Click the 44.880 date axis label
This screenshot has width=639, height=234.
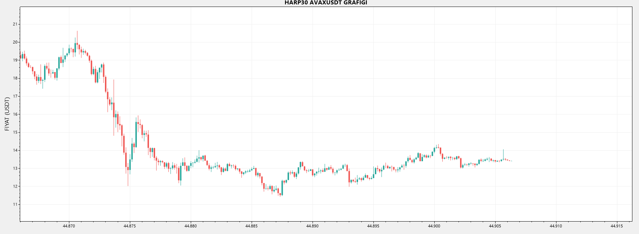point(191,226)
